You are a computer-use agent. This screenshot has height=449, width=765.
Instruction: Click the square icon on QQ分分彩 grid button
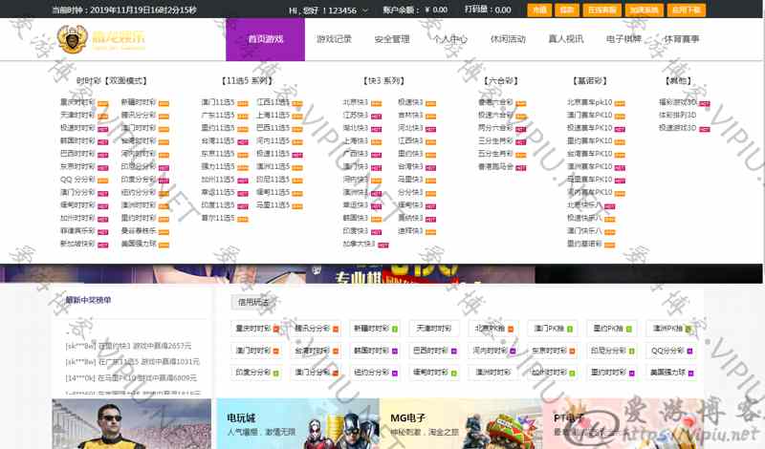tap(689, 351)
